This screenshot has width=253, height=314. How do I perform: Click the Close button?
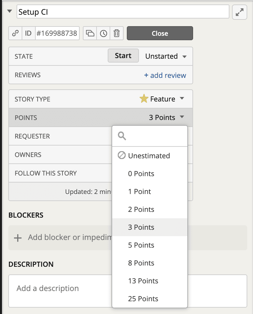[x=160, y=33]
